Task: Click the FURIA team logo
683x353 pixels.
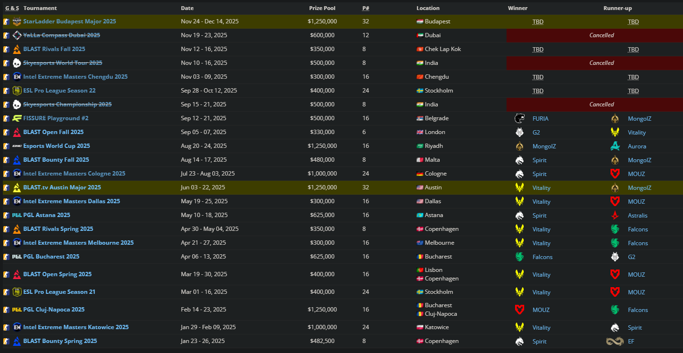Action: [519, 118]
